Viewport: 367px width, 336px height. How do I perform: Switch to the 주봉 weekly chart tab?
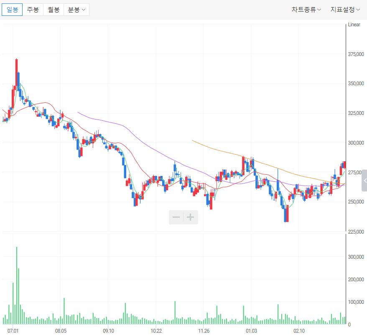tap(33, 10)
